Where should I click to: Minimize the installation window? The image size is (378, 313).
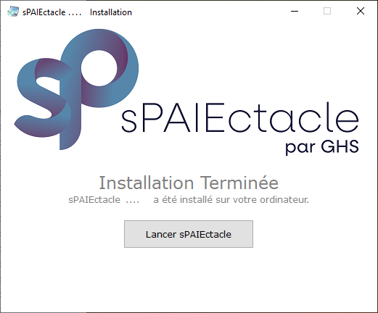[x=295, y=11]
